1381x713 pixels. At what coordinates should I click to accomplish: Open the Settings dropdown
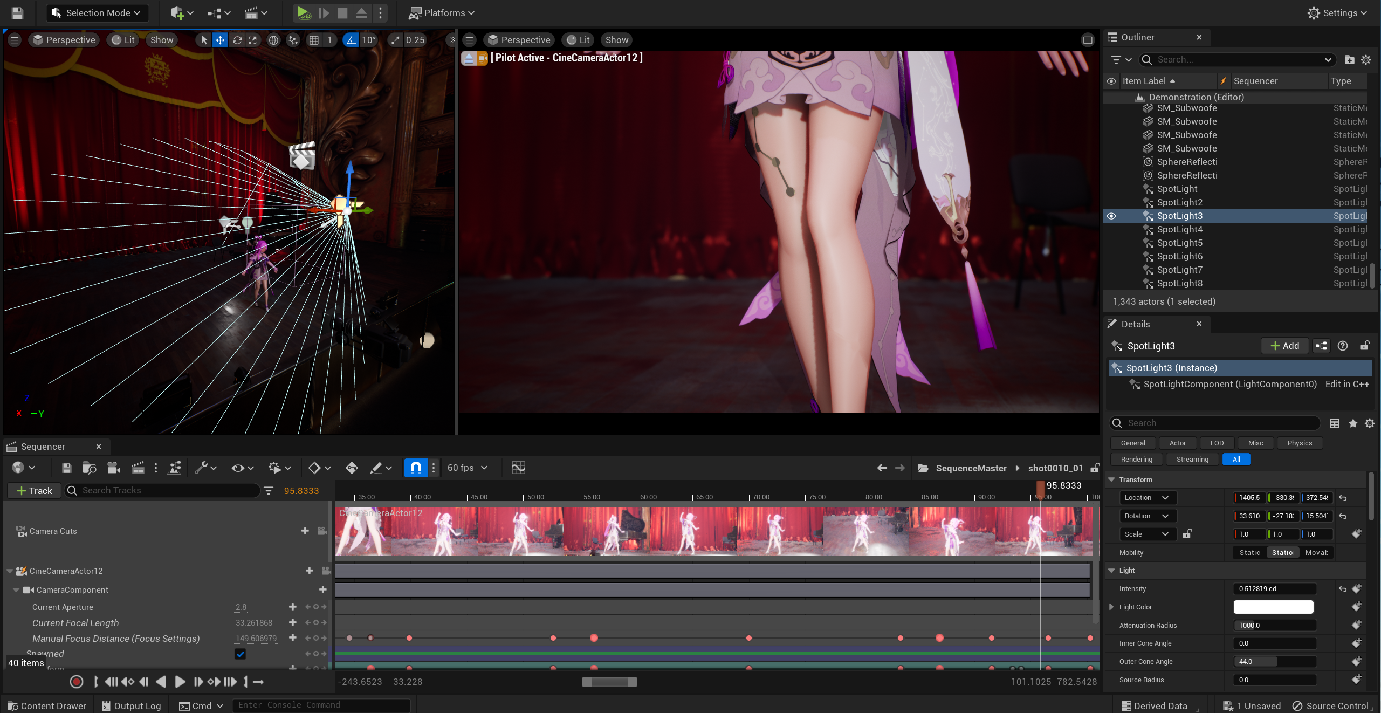pos(1338,13)
